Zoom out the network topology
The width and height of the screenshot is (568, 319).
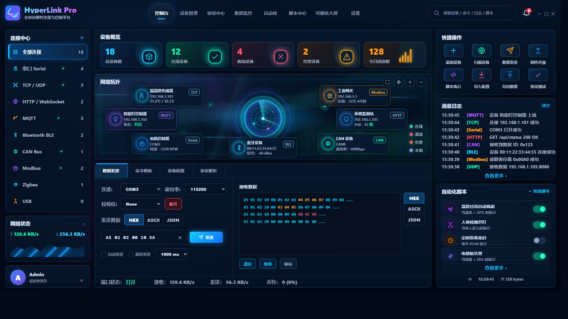pyautogui.click(x=421, y=82)
